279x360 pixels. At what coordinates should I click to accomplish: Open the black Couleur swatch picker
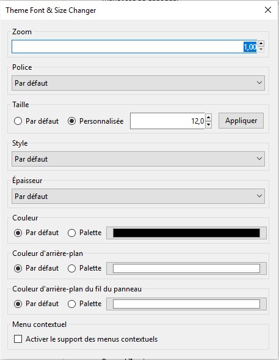[x=186, y=233]
